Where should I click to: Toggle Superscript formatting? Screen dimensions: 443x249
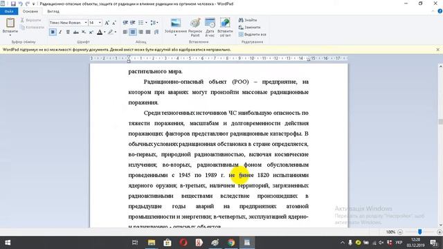91,33
